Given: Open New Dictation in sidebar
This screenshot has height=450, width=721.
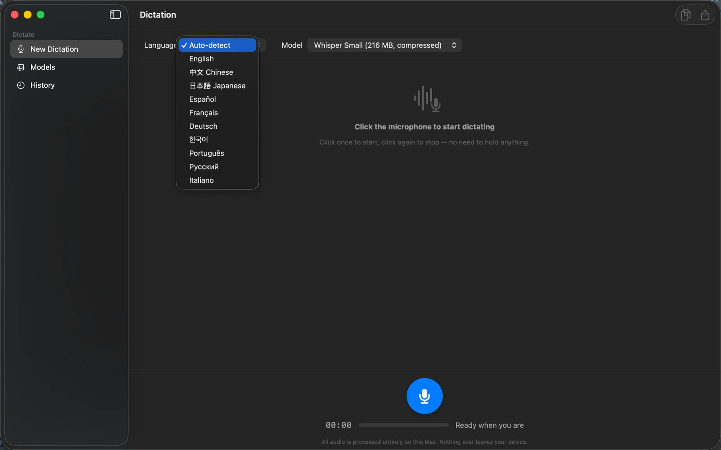Looking at the screenshot, I should tap(66, 49).
